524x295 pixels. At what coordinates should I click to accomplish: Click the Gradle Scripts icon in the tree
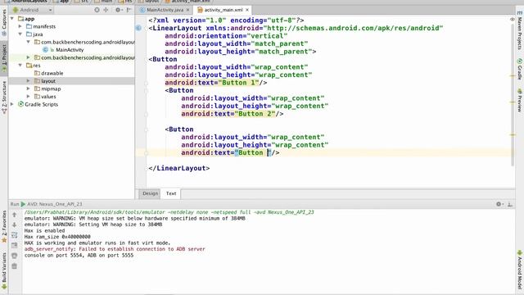tap(20, 104)
